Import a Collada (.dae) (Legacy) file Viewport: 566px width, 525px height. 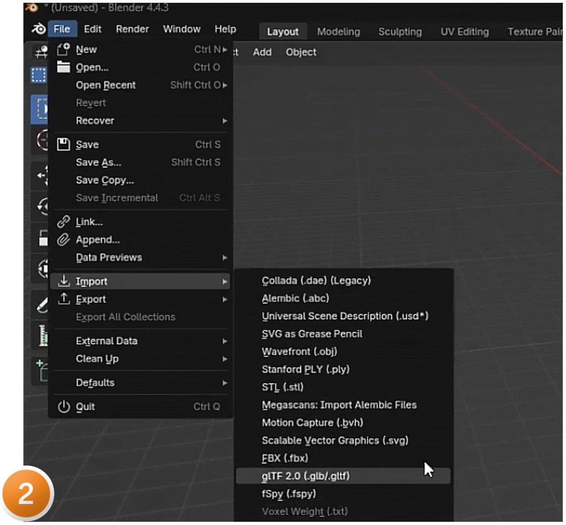[x=343, y=280]
